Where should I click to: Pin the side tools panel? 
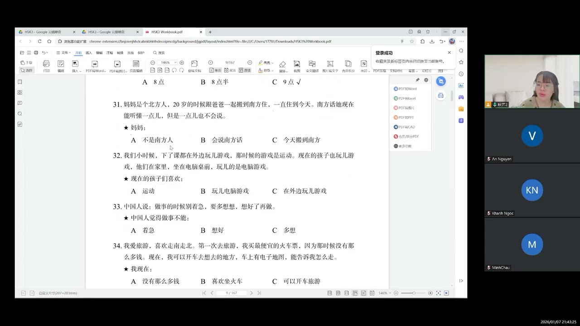(418, 80)
